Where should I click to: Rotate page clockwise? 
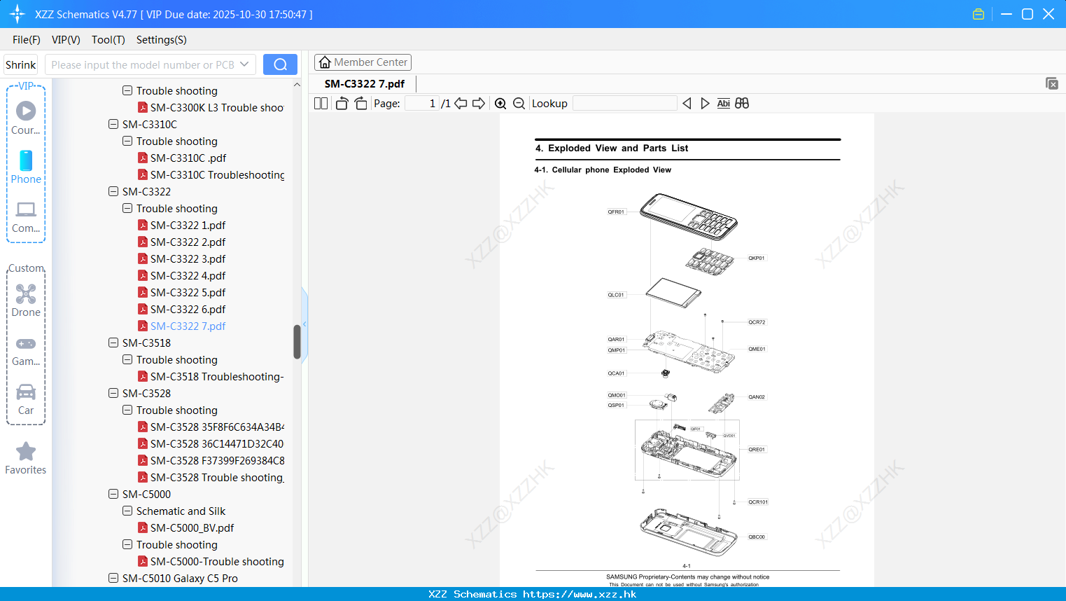click(360, 103)
